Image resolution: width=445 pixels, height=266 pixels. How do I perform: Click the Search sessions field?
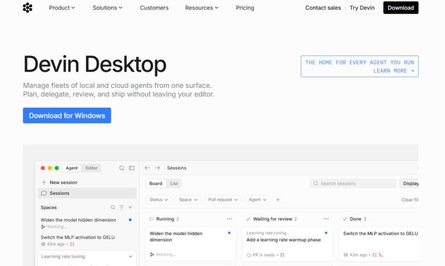(x=353, y=184)
